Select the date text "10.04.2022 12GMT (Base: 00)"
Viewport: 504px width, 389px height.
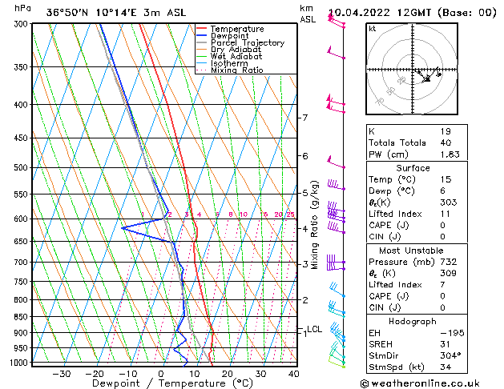413,13
